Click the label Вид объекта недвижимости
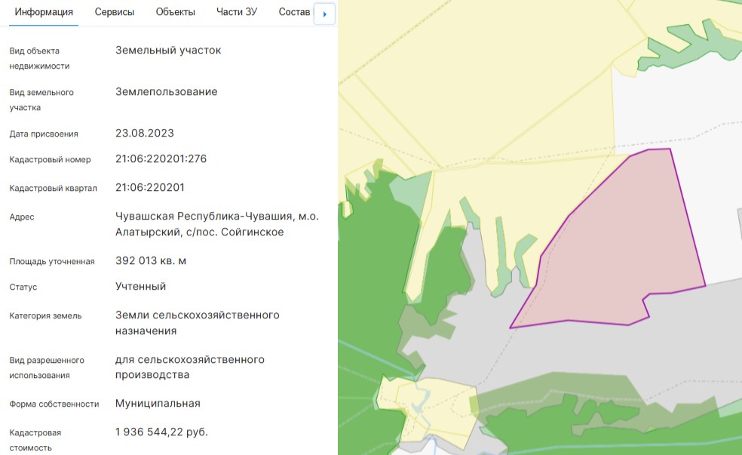Screen dimensions: 742x455 click(40, 58)
